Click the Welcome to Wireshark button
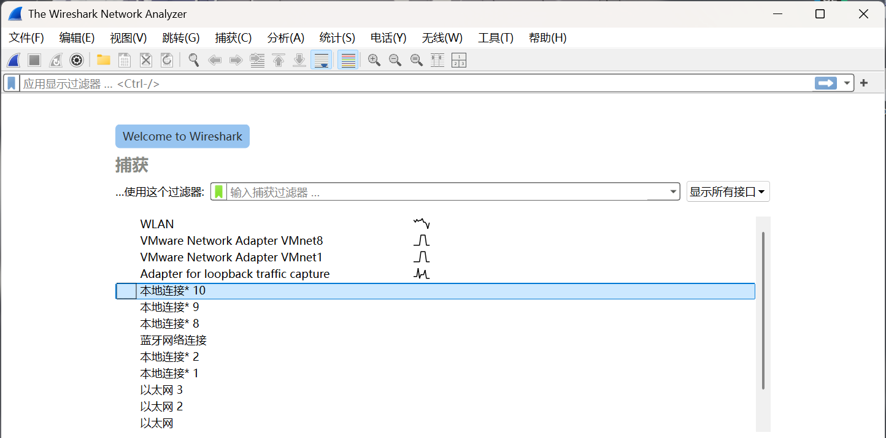Viewport: 886px width, 438px height. [182, 136]
